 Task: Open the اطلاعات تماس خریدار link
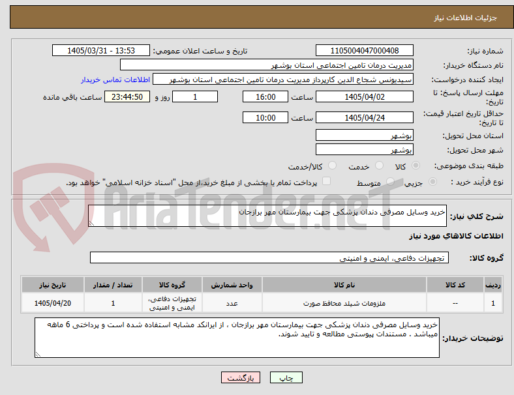[x=115, y=80]
